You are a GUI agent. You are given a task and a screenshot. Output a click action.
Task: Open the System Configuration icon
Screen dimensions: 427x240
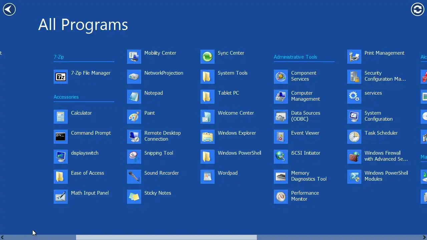pyautogui.click(x=354, y=117)
